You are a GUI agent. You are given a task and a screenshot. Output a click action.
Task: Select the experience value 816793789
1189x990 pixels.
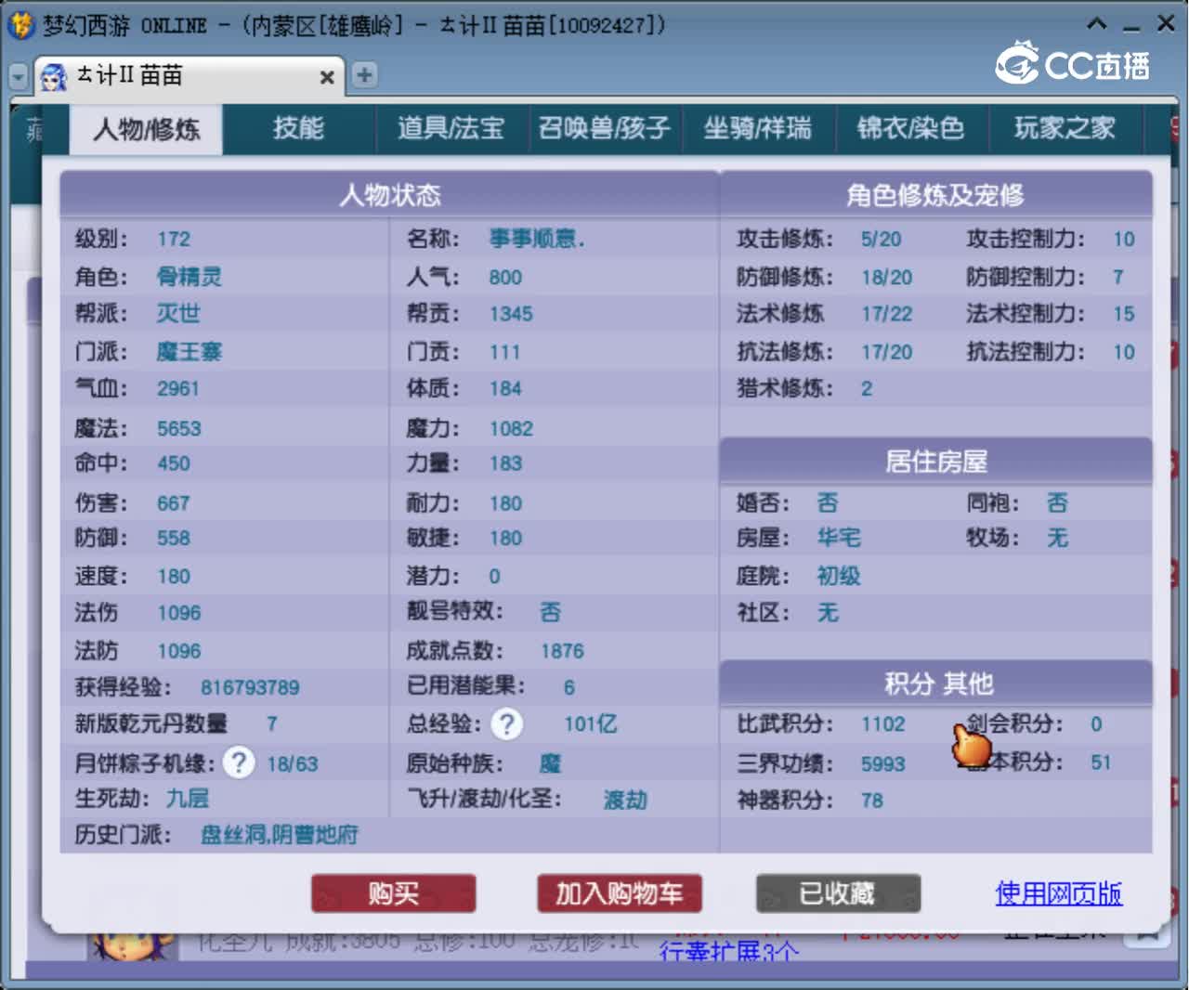(x=250, y=687)
